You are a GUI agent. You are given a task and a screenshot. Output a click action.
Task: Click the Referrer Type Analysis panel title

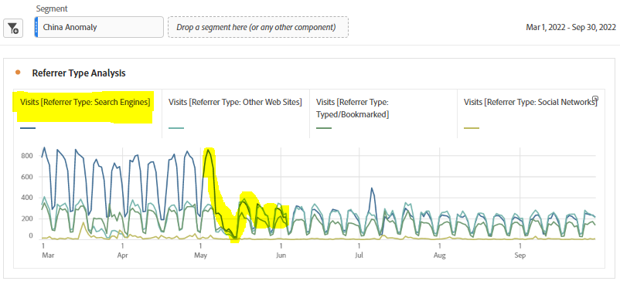[x=79, y=73]
